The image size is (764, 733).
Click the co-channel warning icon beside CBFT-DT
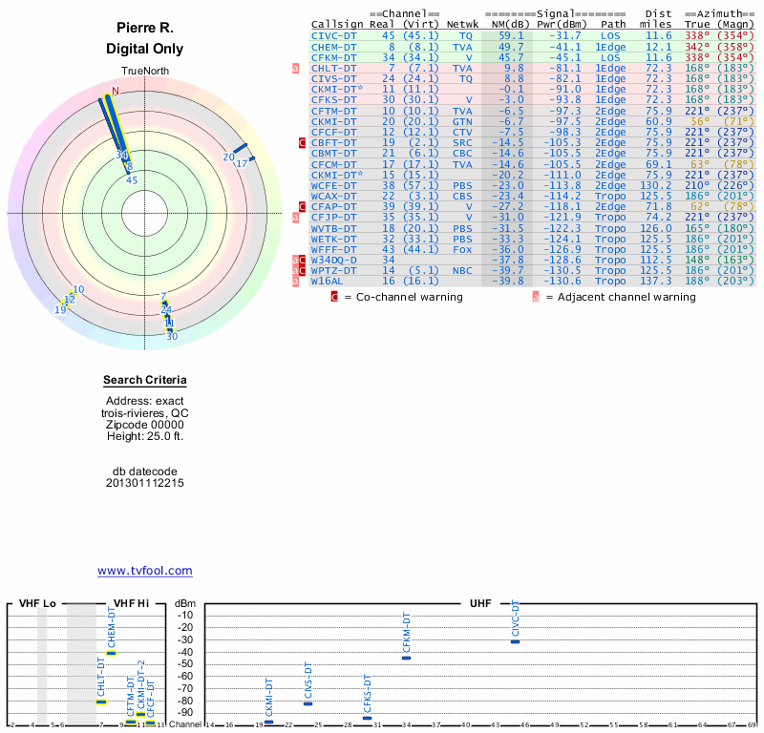point(303,142)
